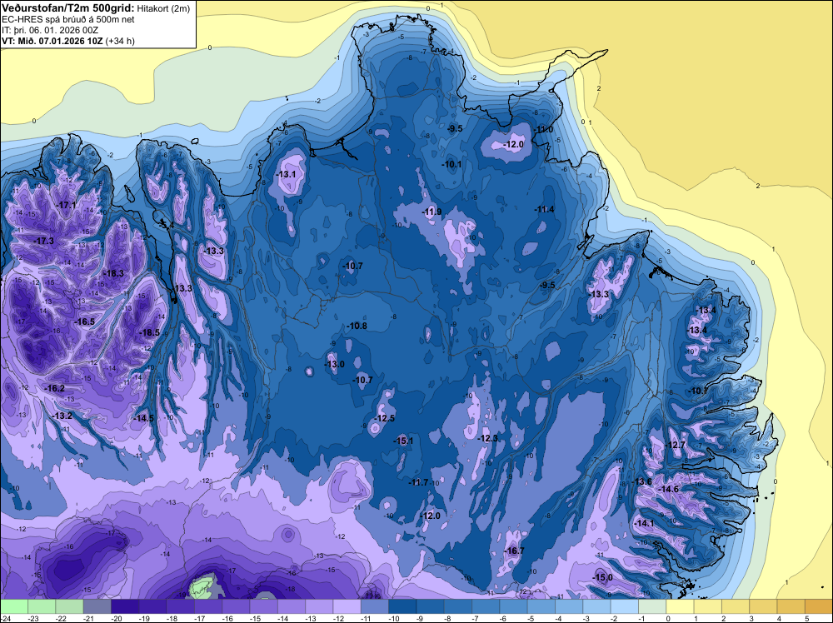Click the -18.5 temperature value

[x=150, y=332]
